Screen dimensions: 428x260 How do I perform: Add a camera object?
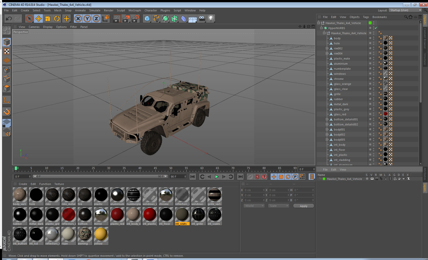click(202, 18)
